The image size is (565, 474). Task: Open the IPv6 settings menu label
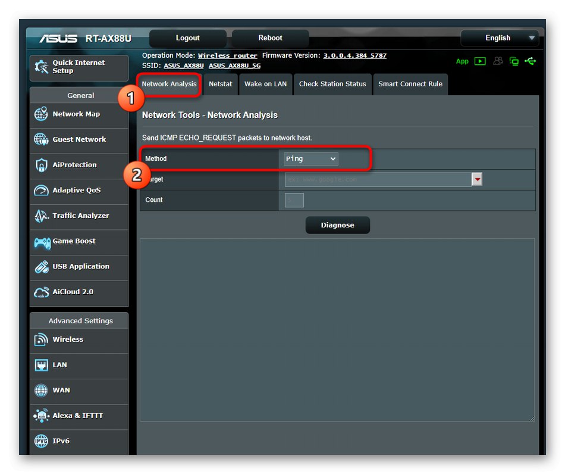(x=61, y=441)
